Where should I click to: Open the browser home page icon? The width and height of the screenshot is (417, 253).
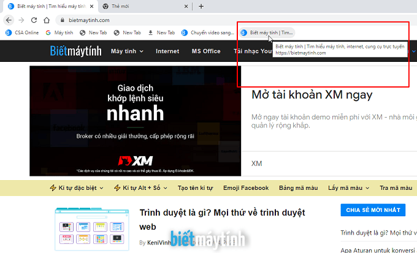[47, 20]
